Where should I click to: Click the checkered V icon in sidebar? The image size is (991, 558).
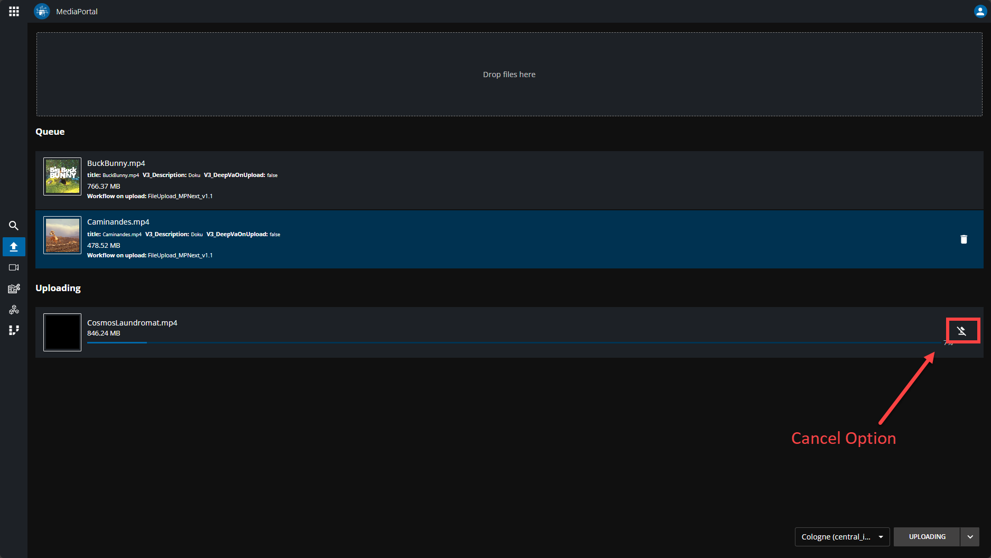(14, 330)
